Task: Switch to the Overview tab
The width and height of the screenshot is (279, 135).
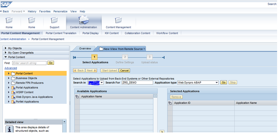Action: (85, 49)
